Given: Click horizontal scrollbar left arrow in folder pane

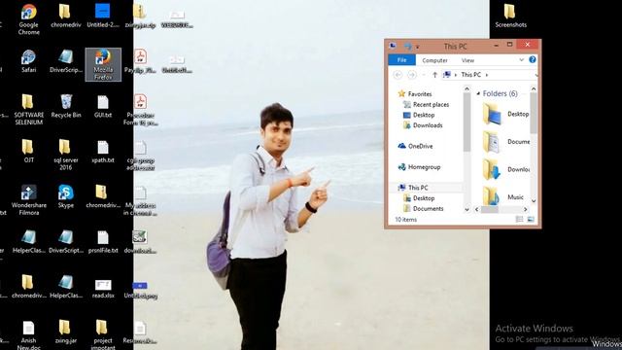Looking at the screenshot, I should (477, 210).
